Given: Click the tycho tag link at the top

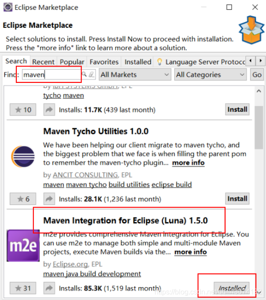Looking at the screenshot, I should [x=52, y=96].
